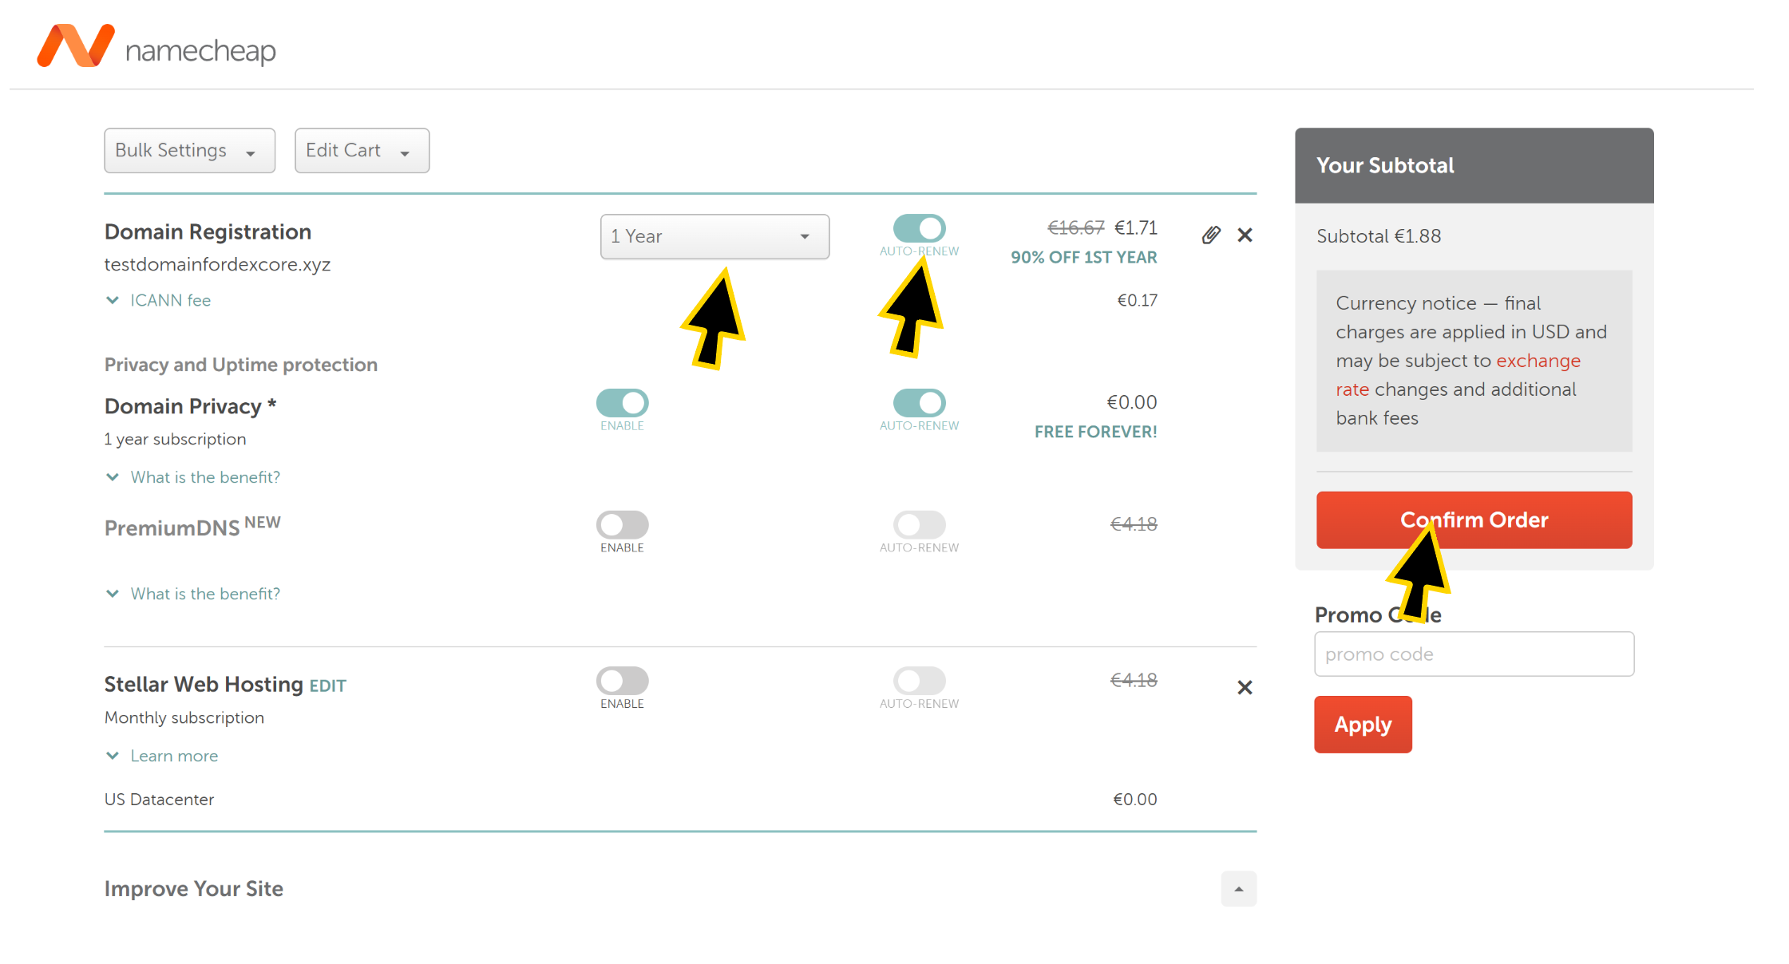
Task: Open the Bulk Settings dropdown
Action: 189,150
